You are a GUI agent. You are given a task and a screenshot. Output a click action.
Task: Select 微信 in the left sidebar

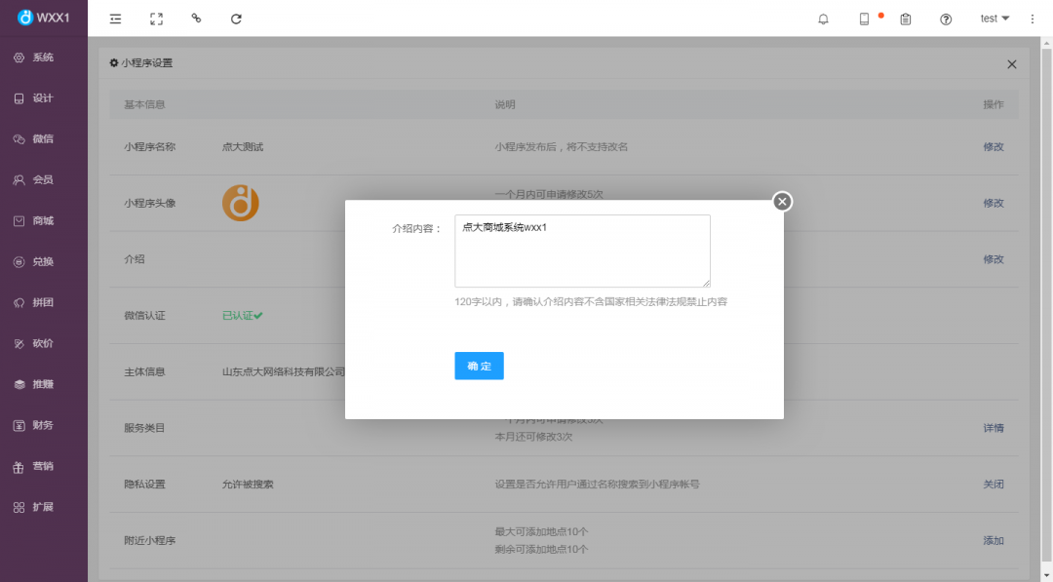coord(43,138)
